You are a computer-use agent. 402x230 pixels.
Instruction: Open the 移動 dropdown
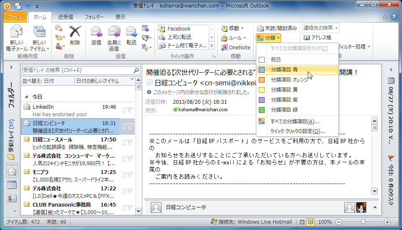(232, 28)
